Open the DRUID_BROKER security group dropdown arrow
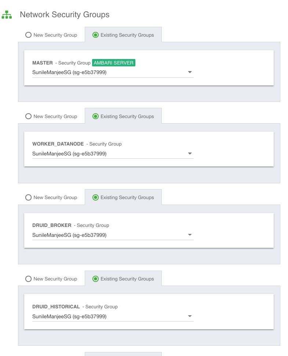Viewport: 288px width, 356px height. tap(190, 235)
